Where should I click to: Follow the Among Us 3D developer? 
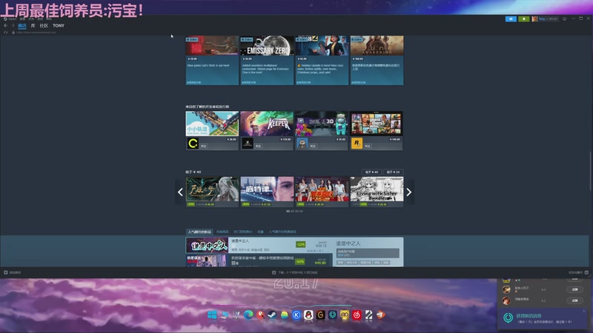click(313, 146)
